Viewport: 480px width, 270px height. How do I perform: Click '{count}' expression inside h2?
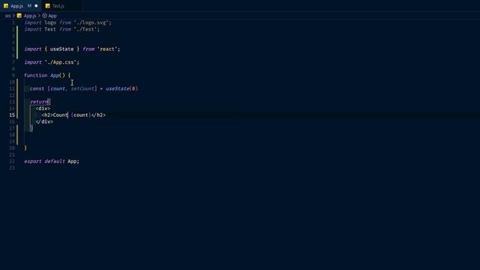point(81,115)
